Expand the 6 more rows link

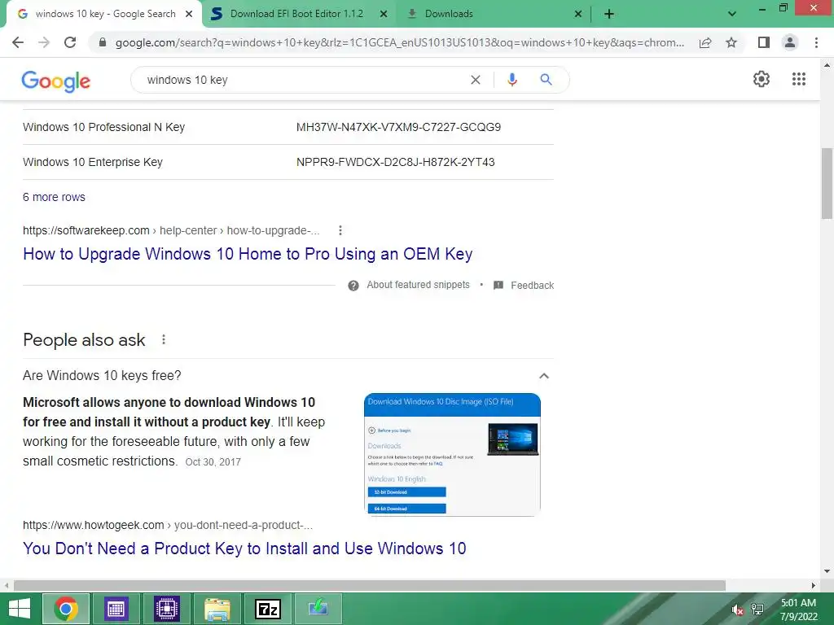(x=54, y=197)
